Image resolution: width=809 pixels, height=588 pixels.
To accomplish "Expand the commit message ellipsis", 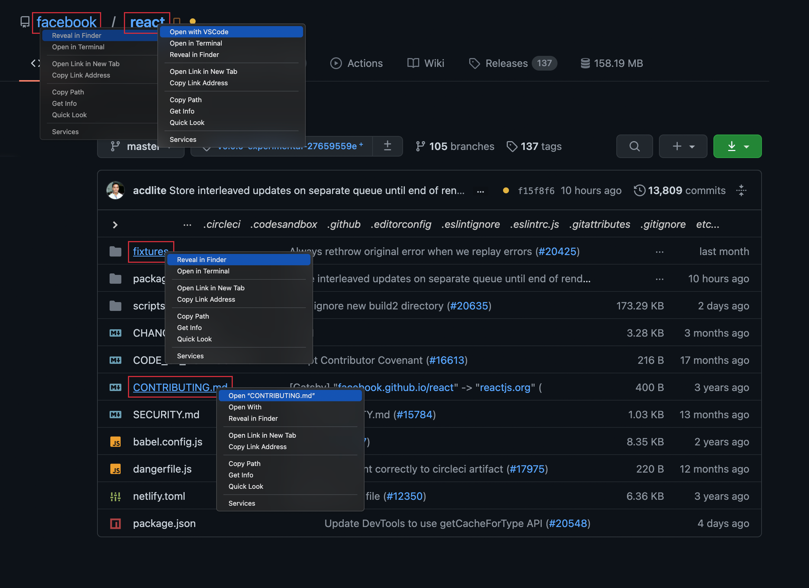I will pyautogui.click(x=480, y=191).
